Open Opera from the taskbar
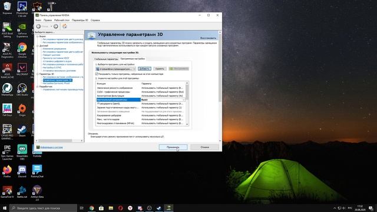377x212 pixels. pos(120,208)
